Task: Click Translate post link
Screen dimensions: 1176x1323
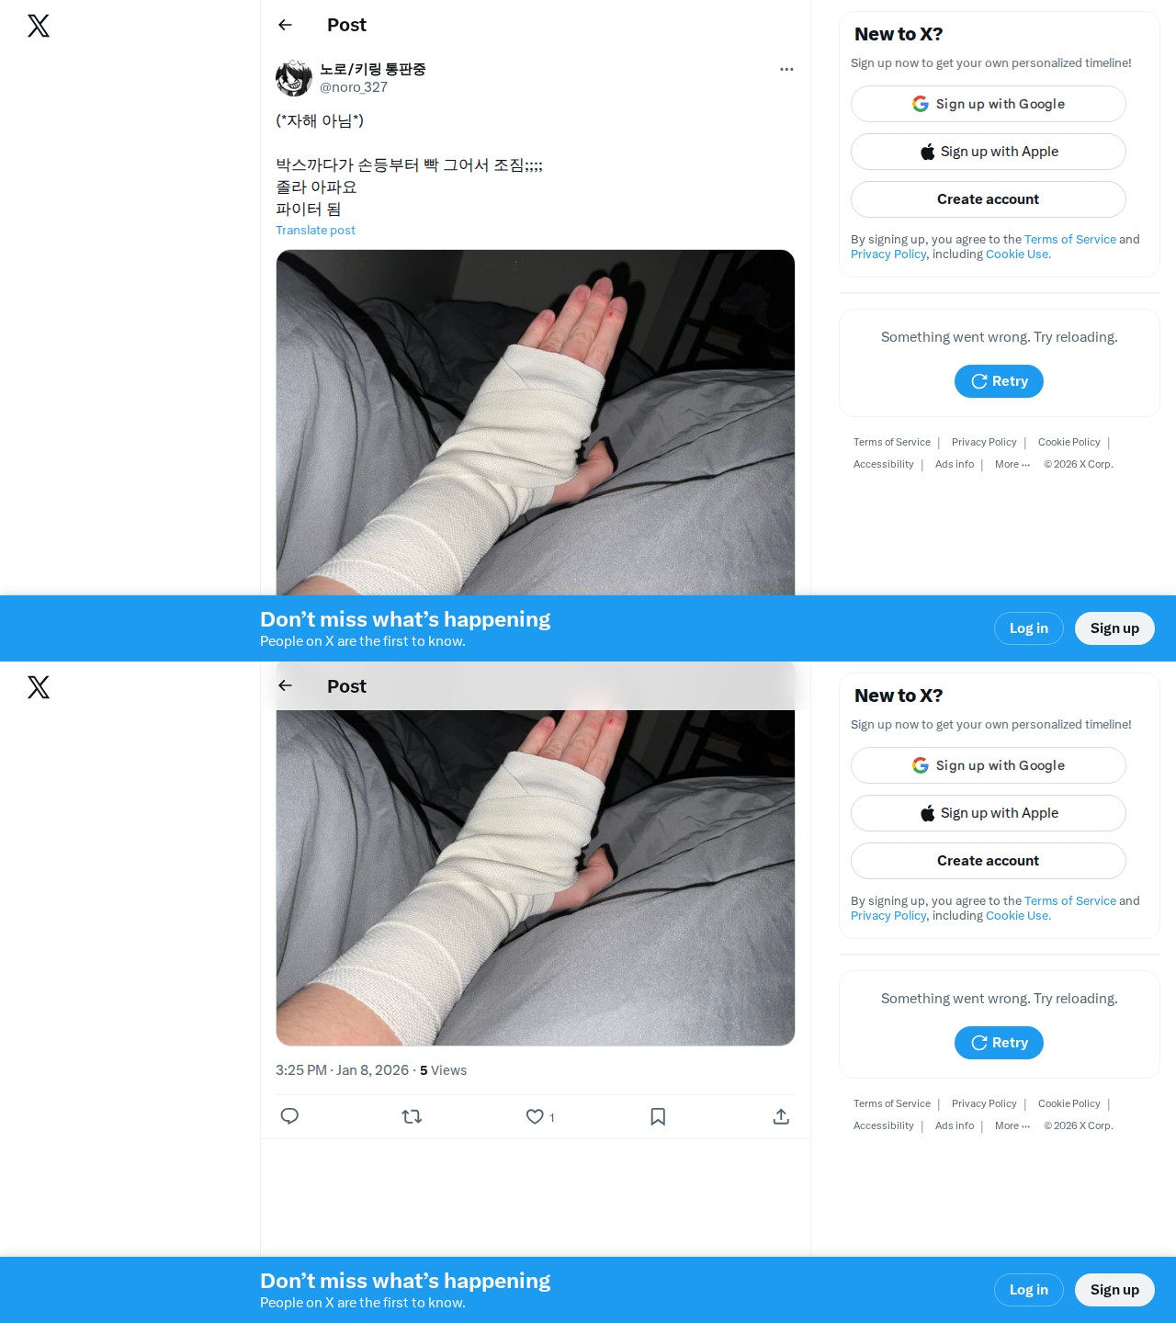Action: click(315, 231)
